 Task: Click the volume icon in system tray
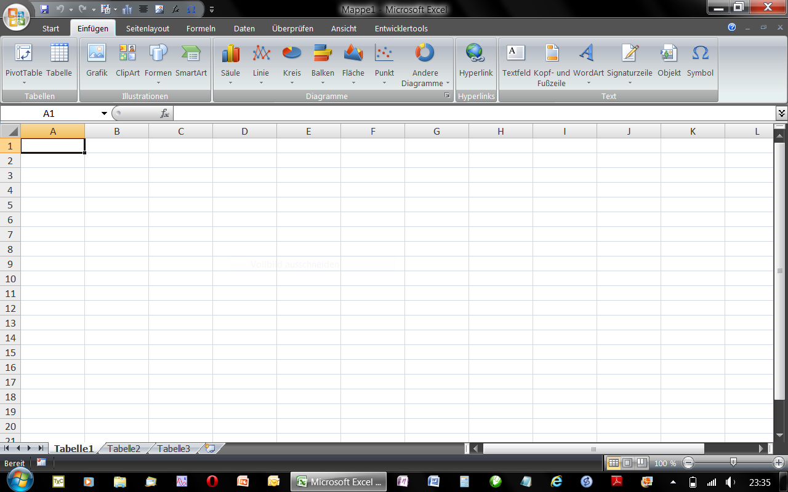point(730,482)
